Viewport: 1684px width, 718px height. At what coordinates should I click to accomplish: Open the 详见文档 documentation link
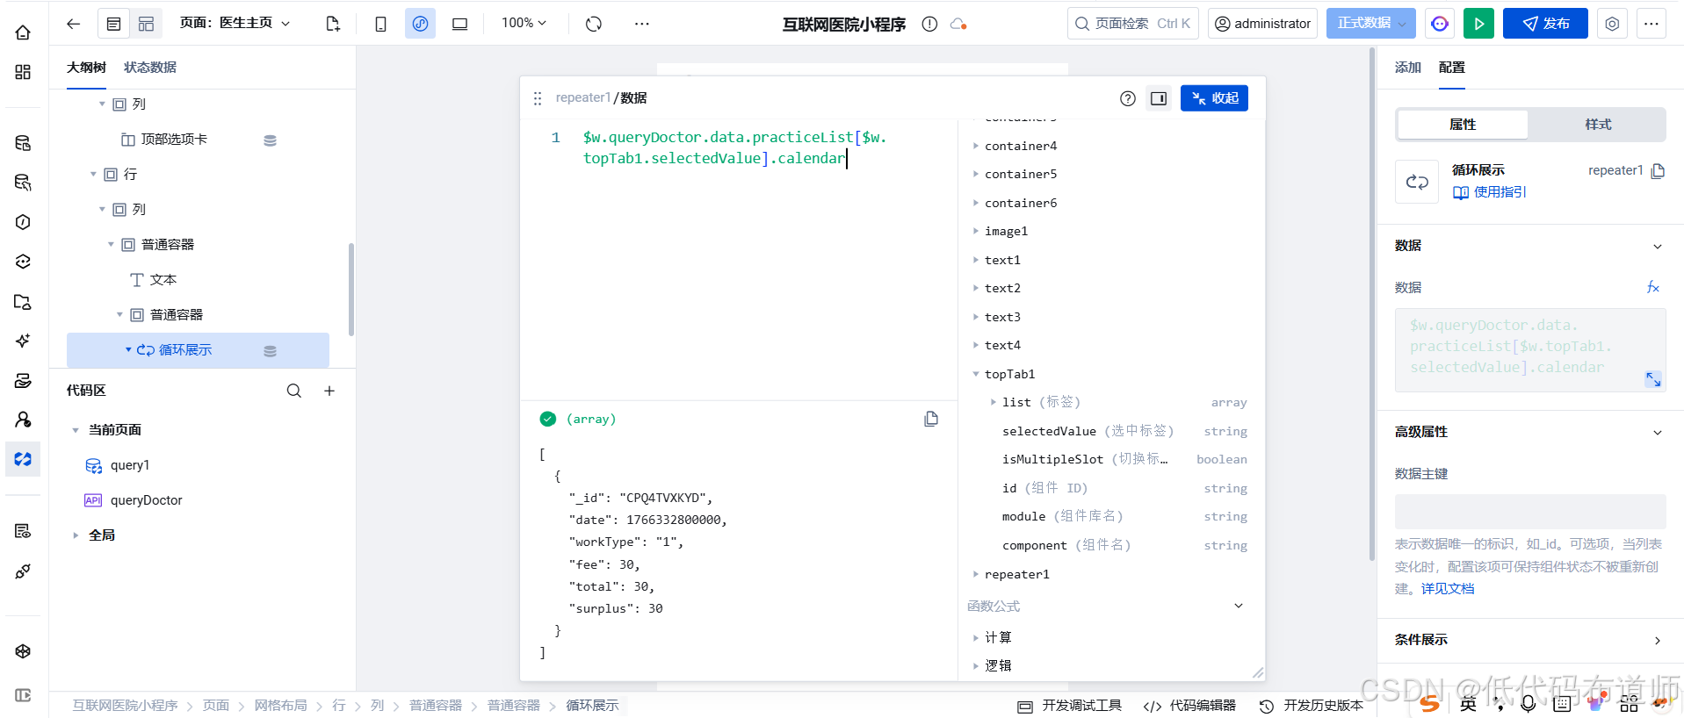pos(1448,589)
